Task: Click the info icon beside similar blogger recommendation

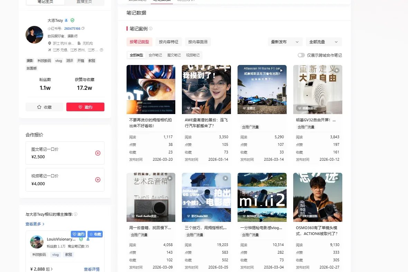Action: tap(76, 214)
